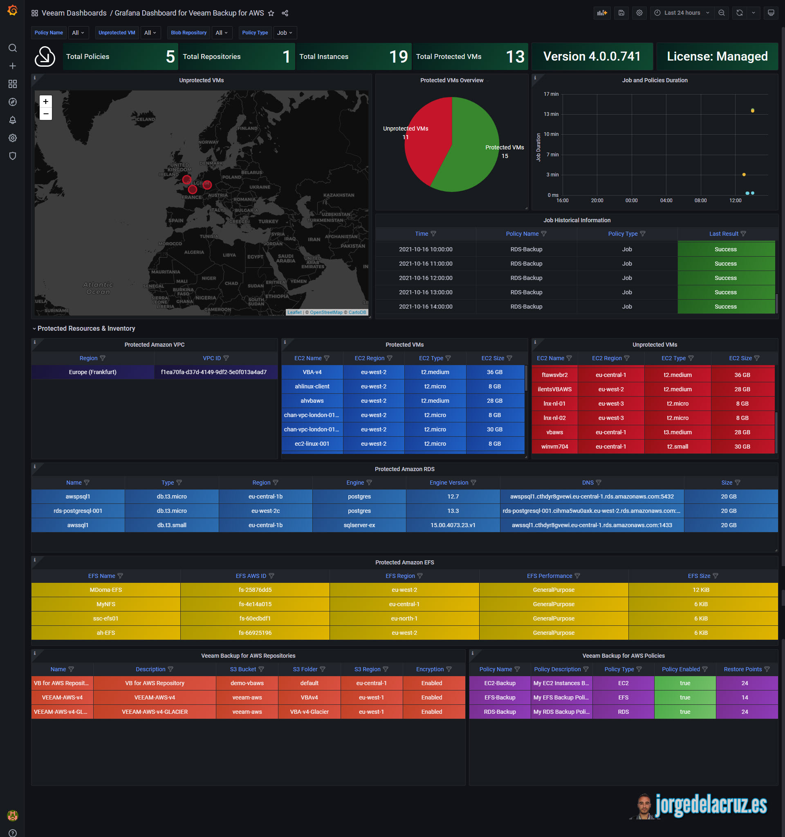Open the Alerting bell icon
The image size is (785, 837).
[13, 120]
